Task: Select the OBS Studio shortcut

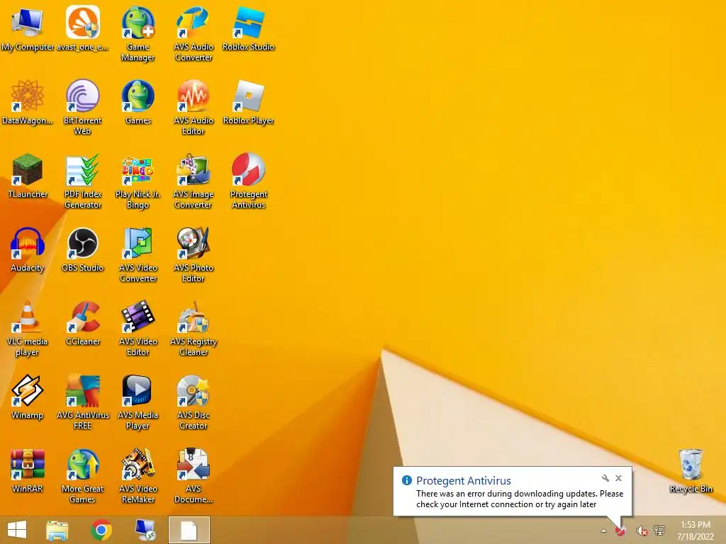Action: coord(82,250)
